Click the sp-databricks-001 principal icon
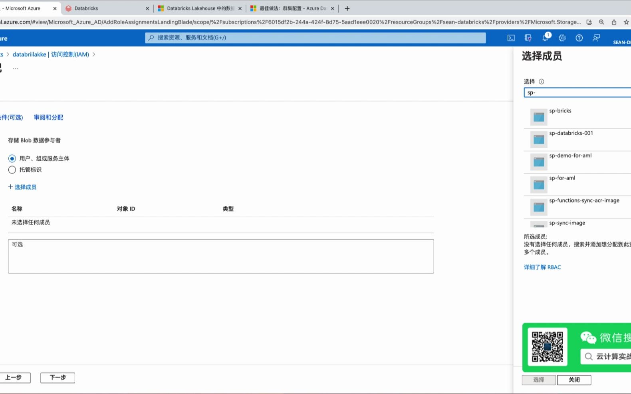This screenshot has width=631, height=394. point(539,139)
